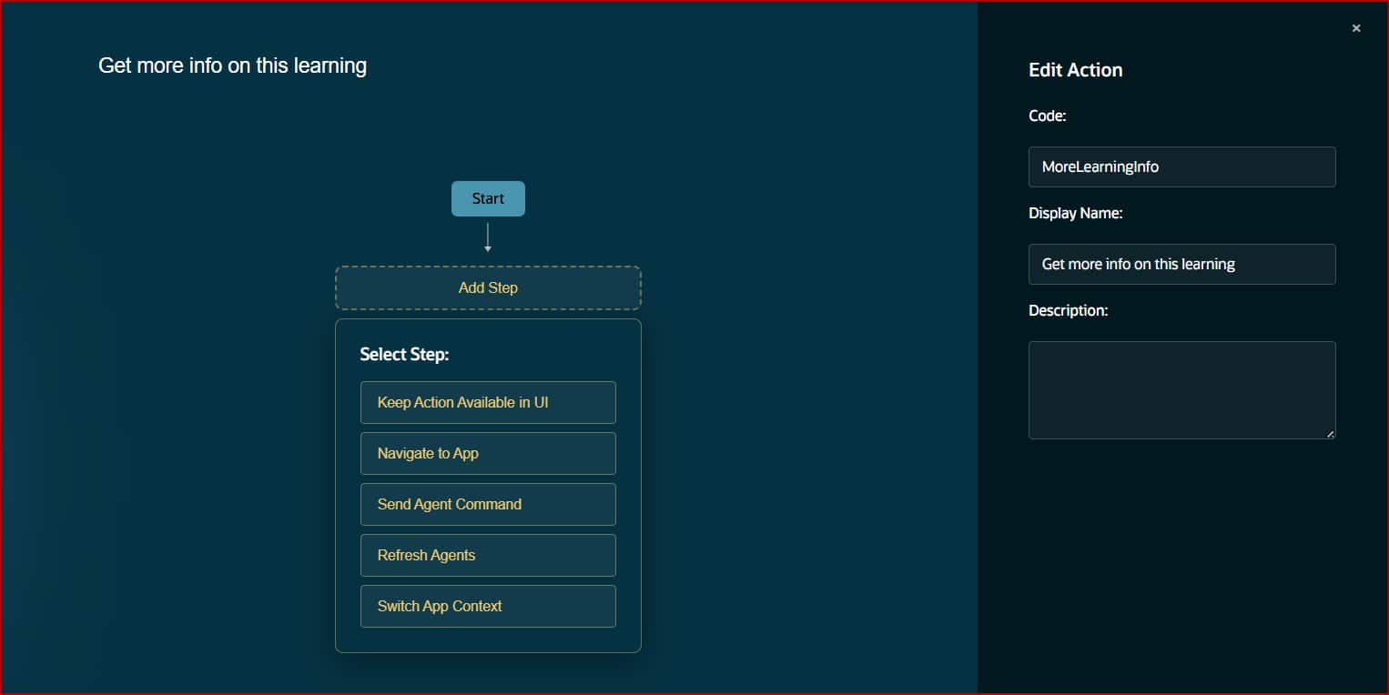1389x695 pixels.
Task: Choose the Switch App Context step
Action: coord(488,606)
